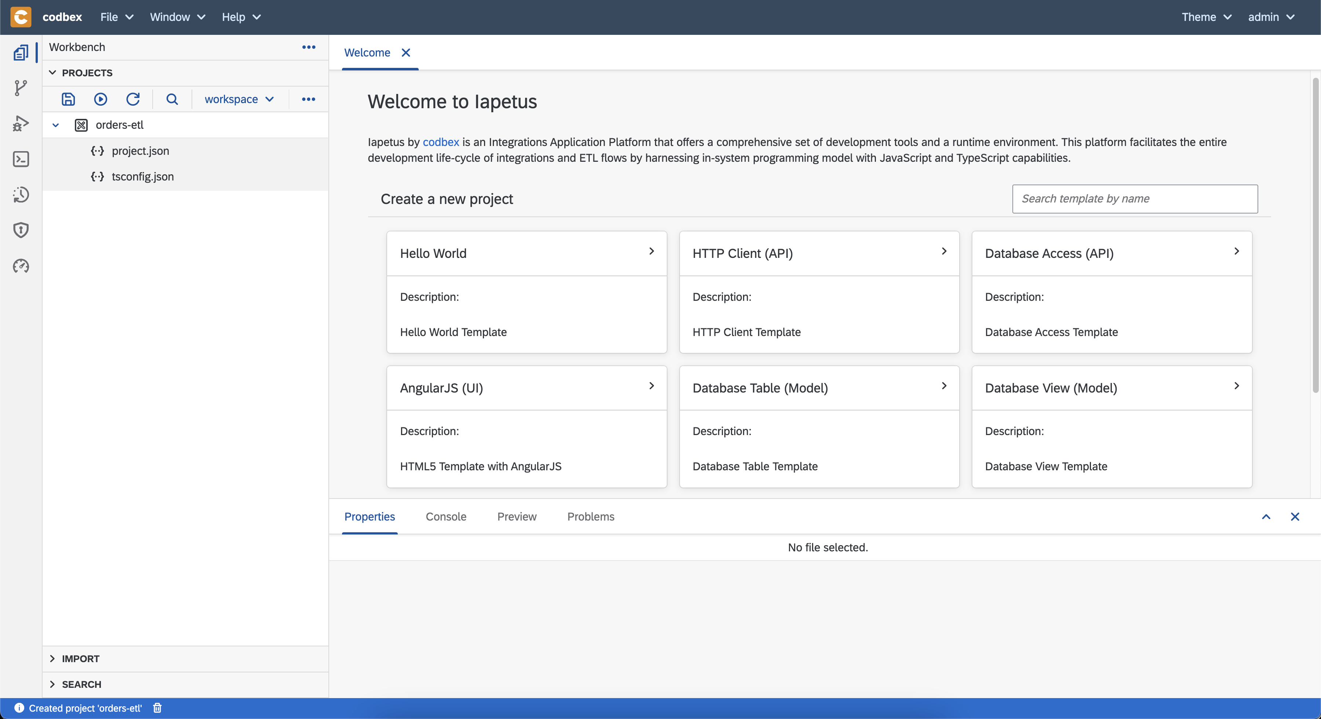Screen dimensions: 1321x719
Task: Open the Theme dropdown
Action: click(1206, 17)
